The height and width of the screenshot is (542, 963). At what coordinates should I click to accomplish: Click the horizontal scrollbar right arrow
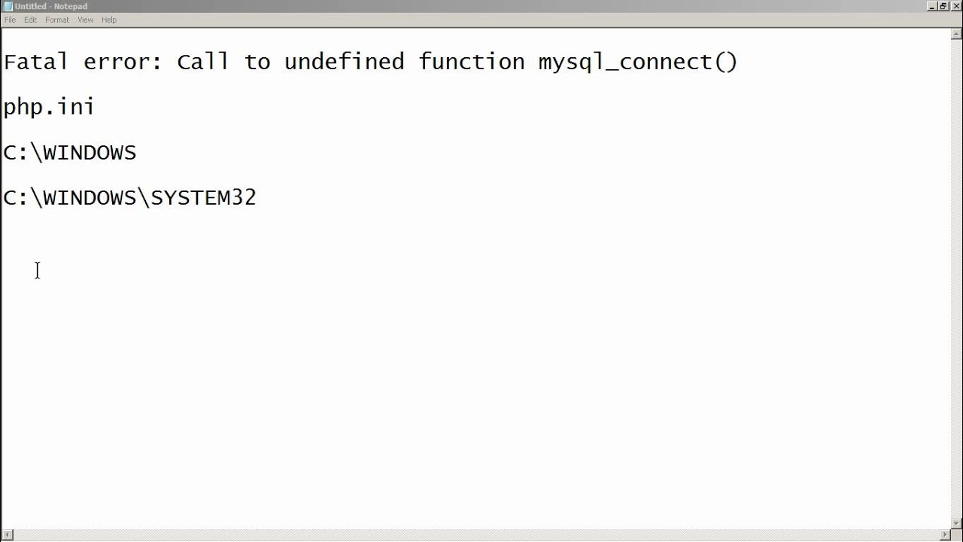click(945, 535)
